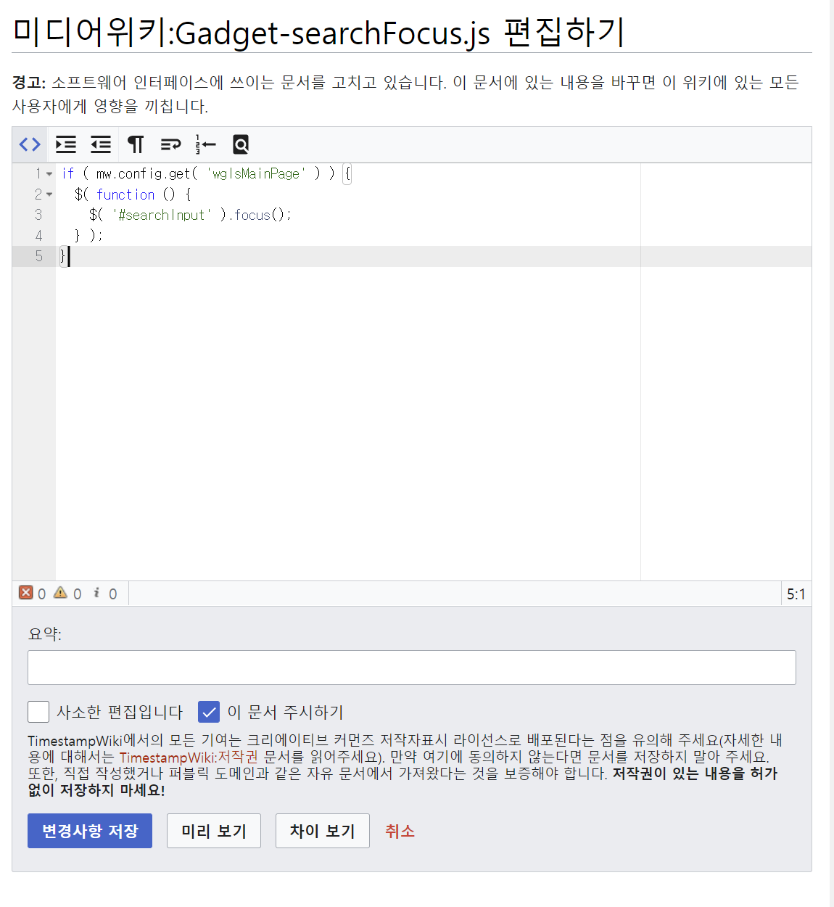Click the 차이 보기 show changes button

(323, 831)
